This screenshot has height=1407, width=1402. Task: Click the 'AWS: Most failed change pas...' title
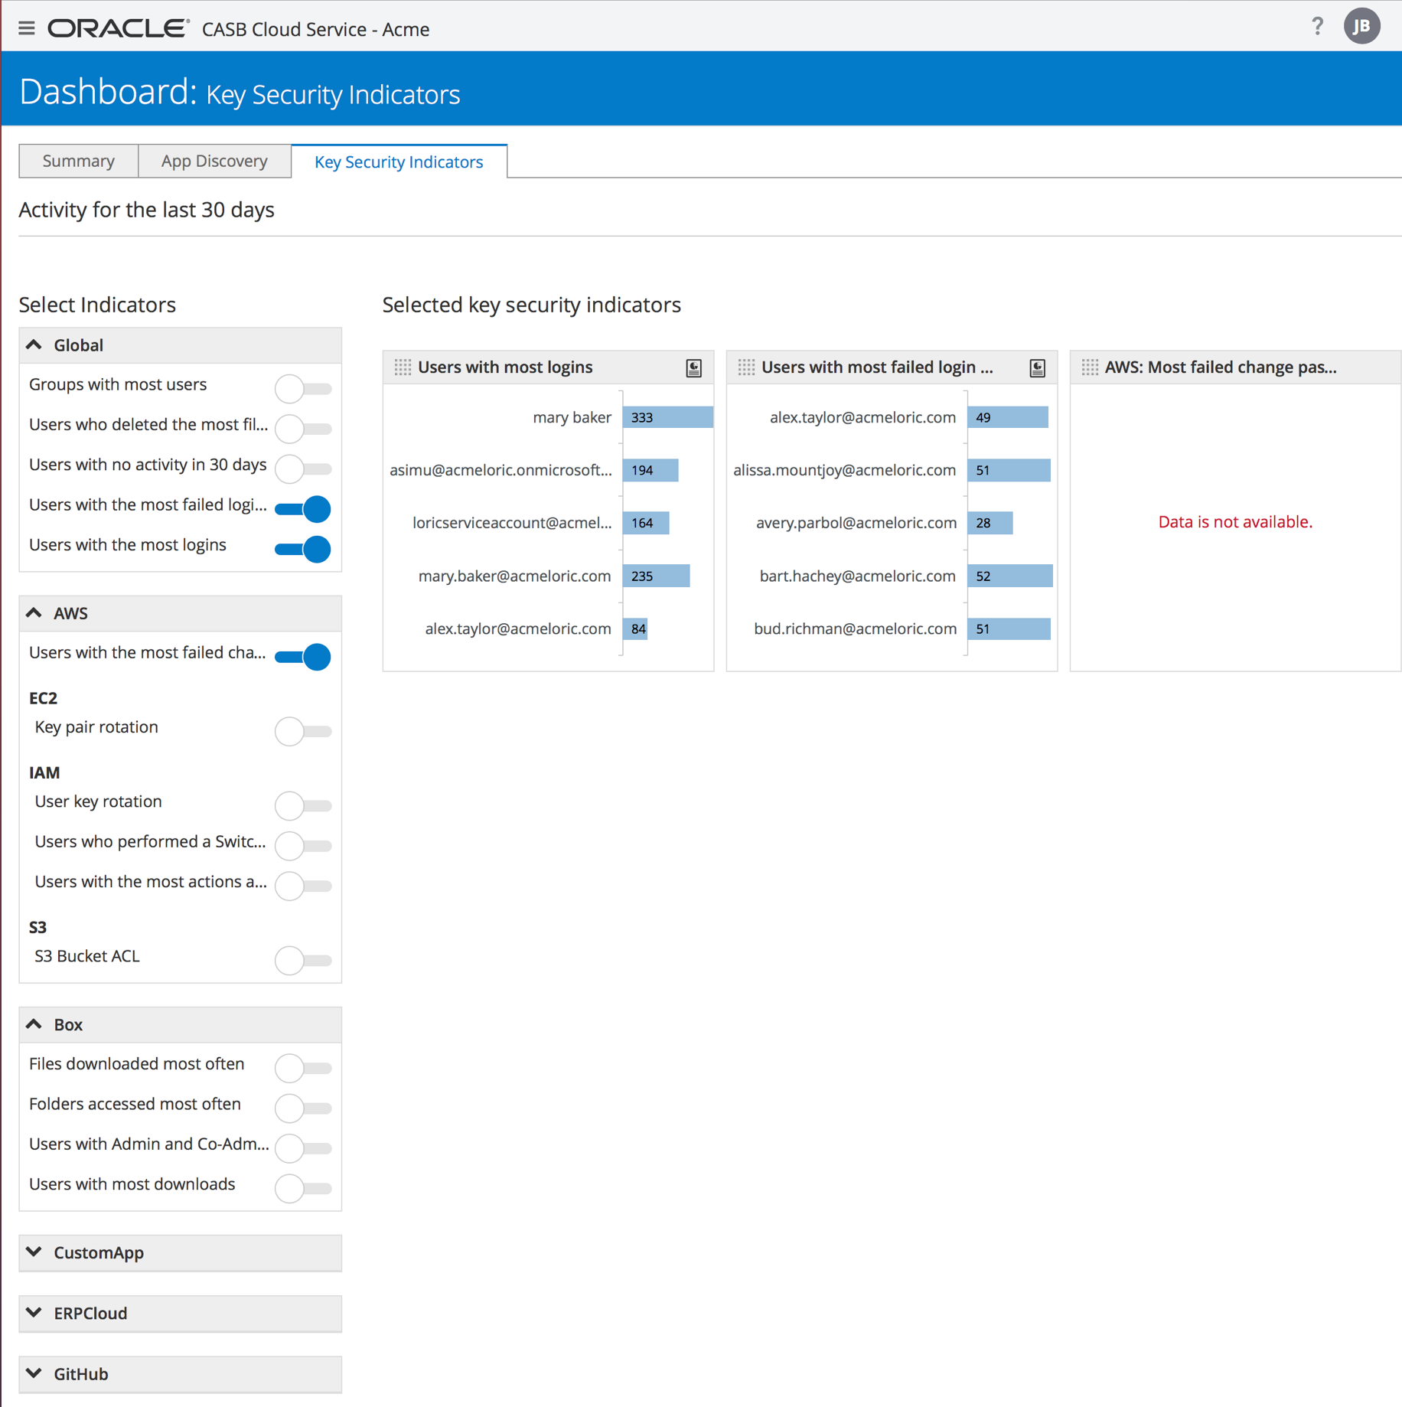[1221, 367]
